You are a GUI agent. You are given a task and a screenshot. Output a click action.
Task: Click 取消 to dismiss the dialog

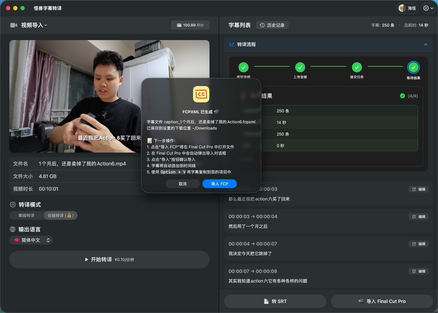pos(182,184)
